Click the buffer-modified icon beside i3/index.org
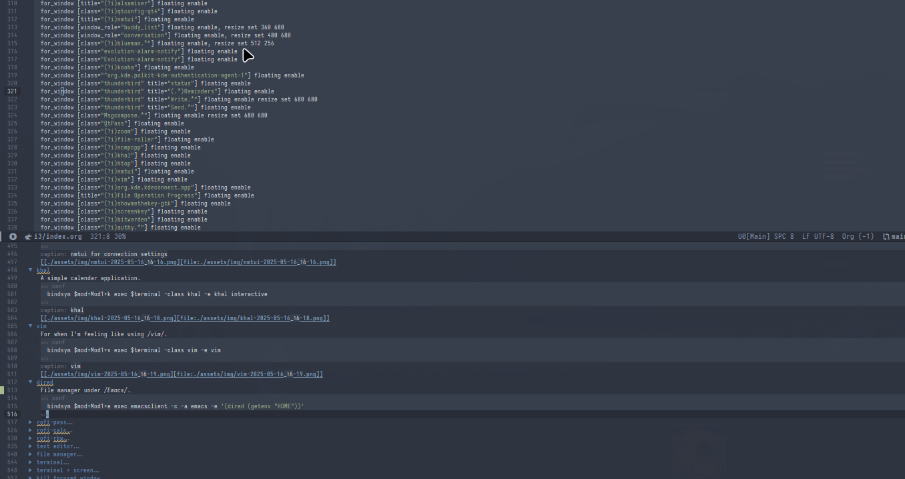905x479 pixels. (28, 236)
